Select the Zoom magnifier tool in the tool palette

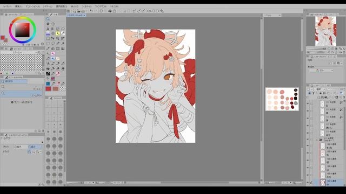tap(48, 19)
